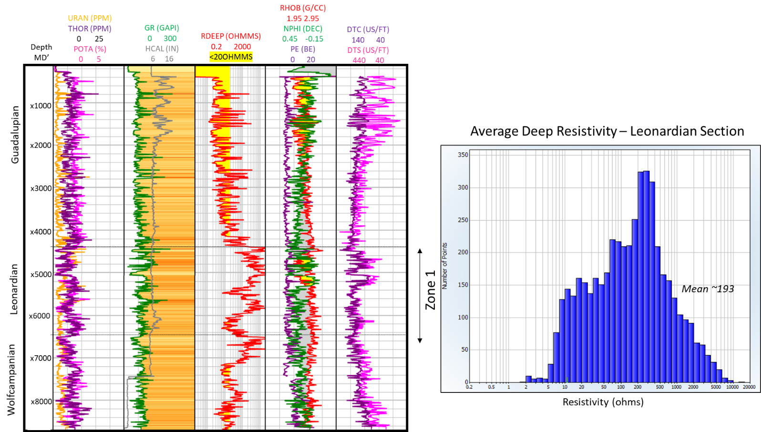Viewport: 761px width, 432px height.
Task: Click the 350 value on histogram y-axis
Action: pos(463,155)
